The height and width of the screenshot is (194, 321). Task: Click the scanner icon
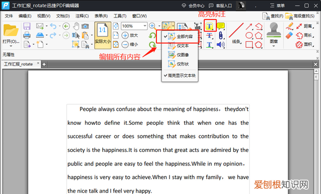(40, 35)
